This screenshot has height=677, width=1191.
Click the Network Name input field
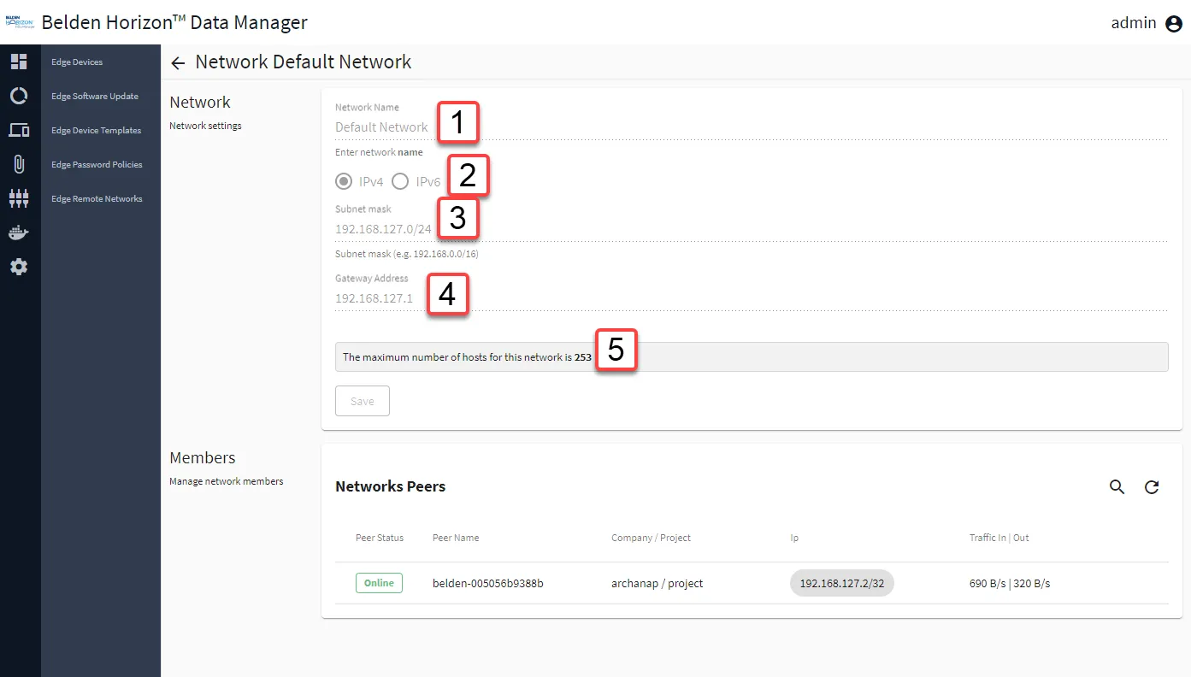752,127
